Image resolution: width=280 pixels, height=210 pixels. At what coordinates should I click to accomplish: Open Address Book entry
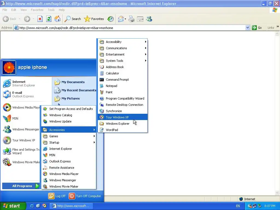(123, 67)
